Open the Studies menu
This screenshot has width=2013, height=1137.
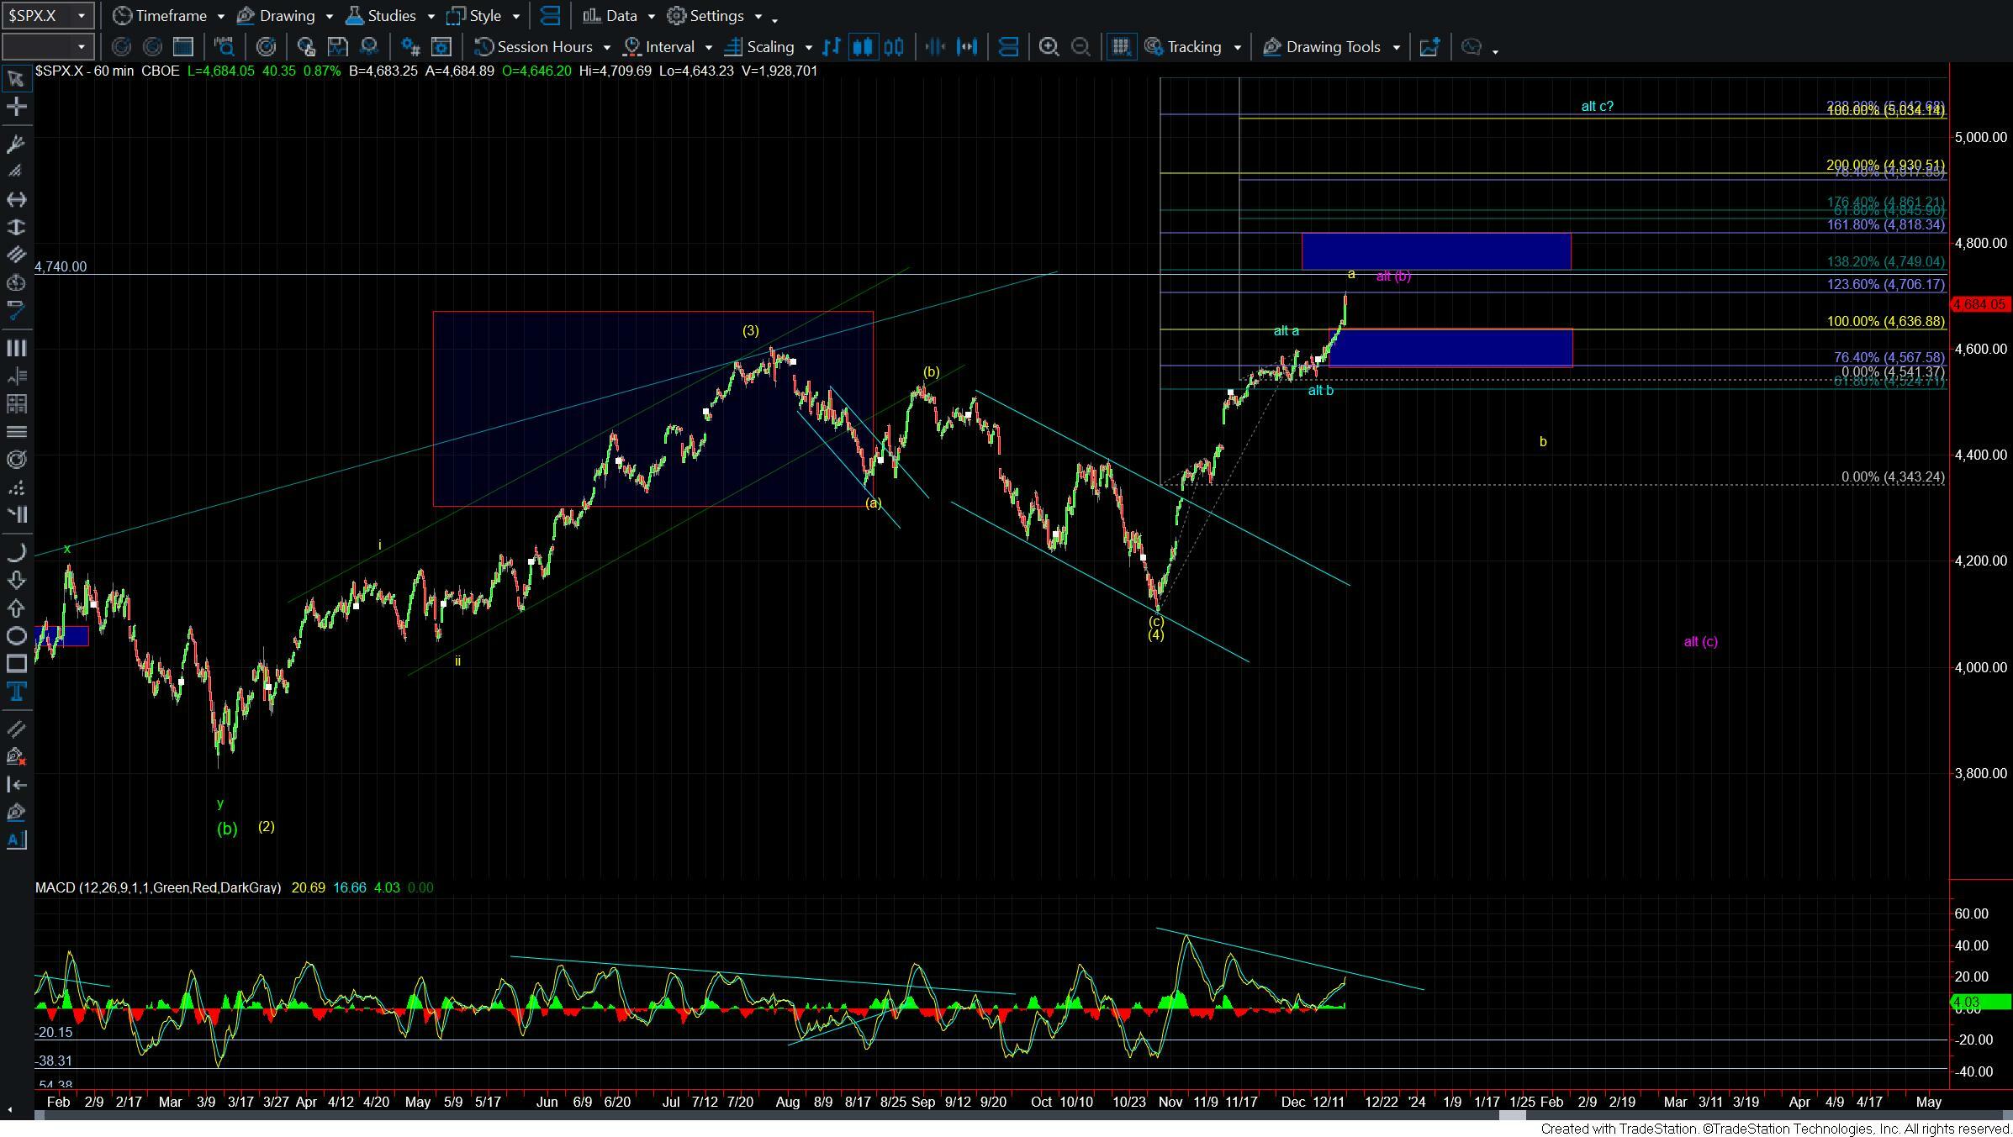[390, 16]
